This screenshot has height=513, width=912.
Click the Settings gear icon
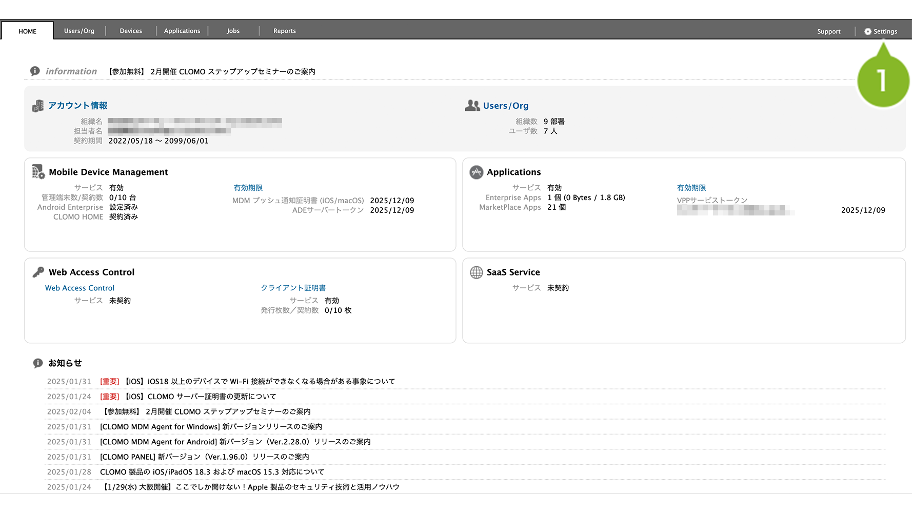pos(867,31)
